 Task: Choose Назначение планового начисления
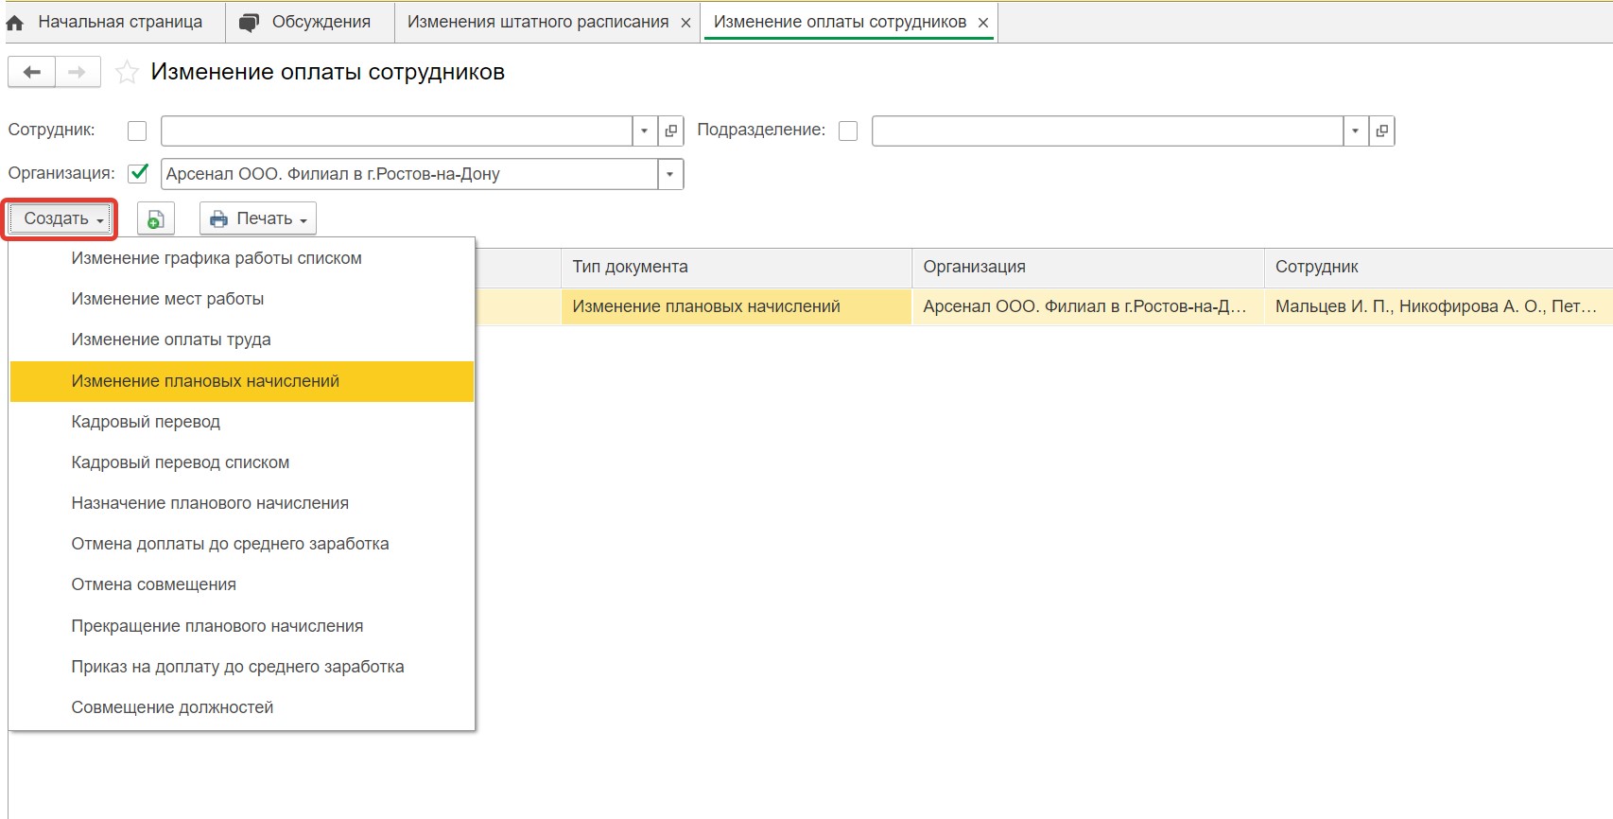(242, 503)
